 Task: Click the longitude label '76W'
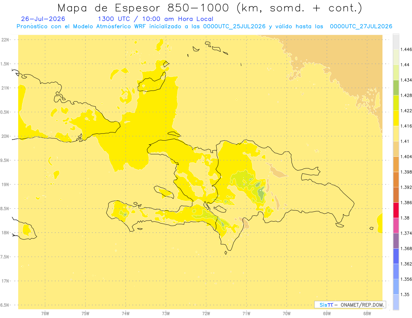click(x=45, y=313)
